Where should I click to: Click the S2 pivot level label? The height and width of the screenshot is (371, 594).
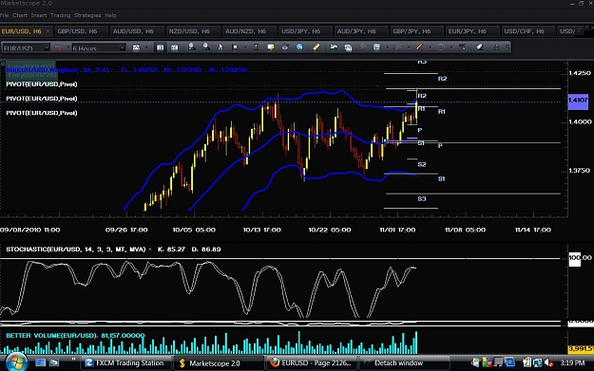pyautogui.click(x=422, y=164)
